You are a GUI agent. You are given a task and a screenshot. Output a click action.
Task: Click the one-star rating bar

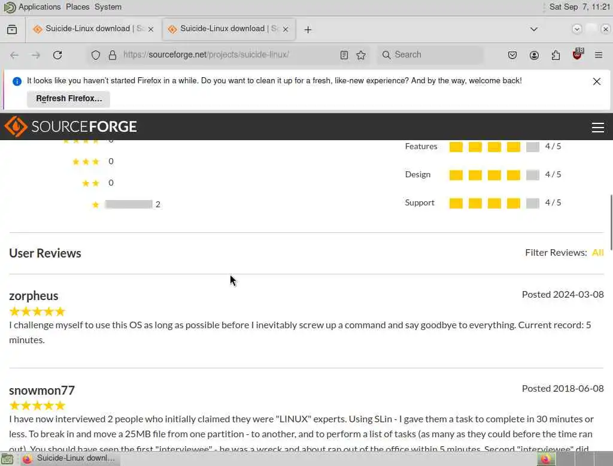(x=129, y=204)
